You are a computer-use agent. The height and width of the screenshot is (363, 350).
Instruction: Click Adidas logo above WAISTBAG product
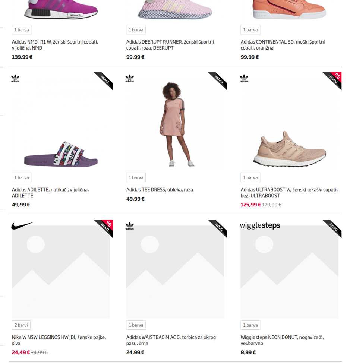130,226
